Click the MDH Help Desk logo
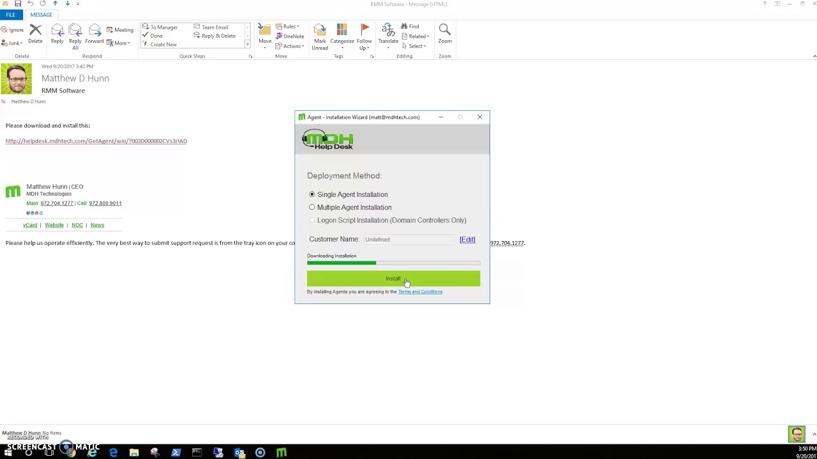This screenshot has height=459, width=817. pos(327,140)
